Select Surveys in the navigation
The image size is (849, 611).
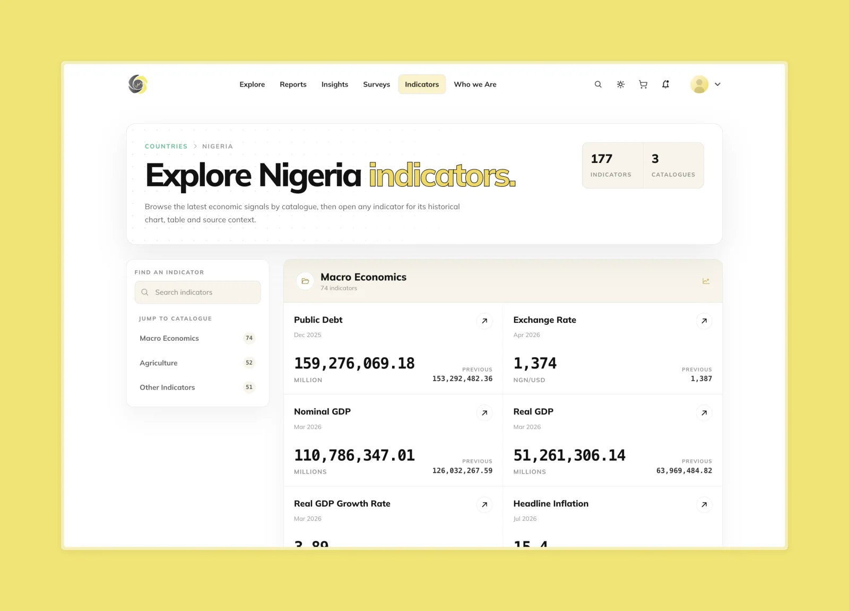coord(376,84)
